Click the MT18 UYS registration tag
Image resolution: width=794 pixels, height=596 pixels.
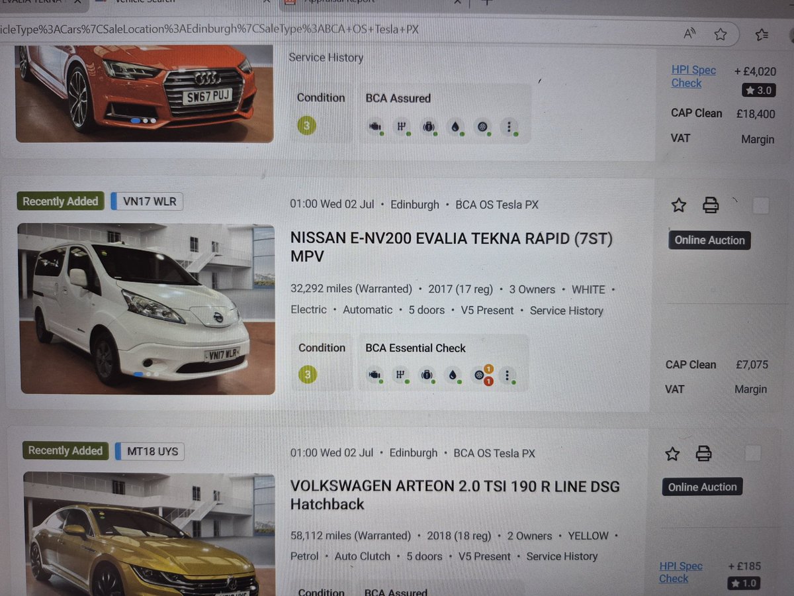[149, 452]
